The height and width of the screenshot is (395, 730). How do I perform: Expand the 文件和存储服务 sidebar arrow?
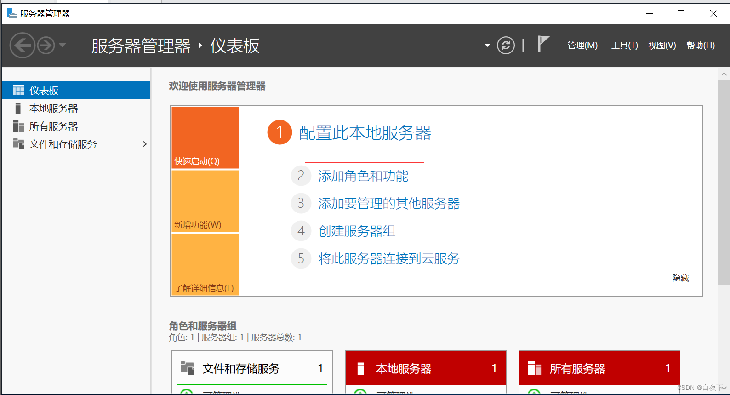(x=144, y=144)
